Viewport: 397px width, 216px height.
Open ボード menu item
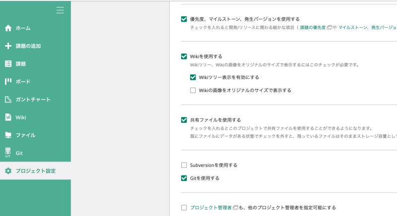(35, 81)
